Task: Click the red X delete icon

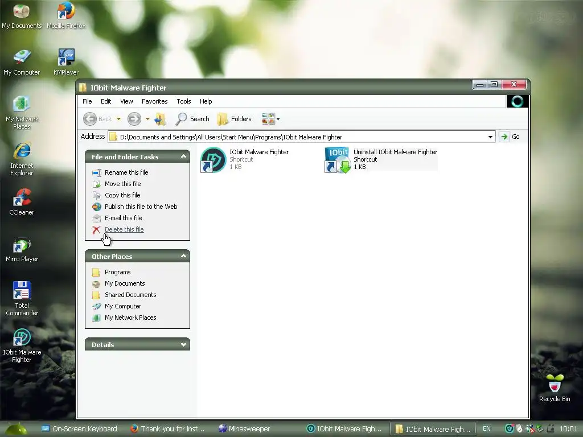Action: click(x=96, y=230)
